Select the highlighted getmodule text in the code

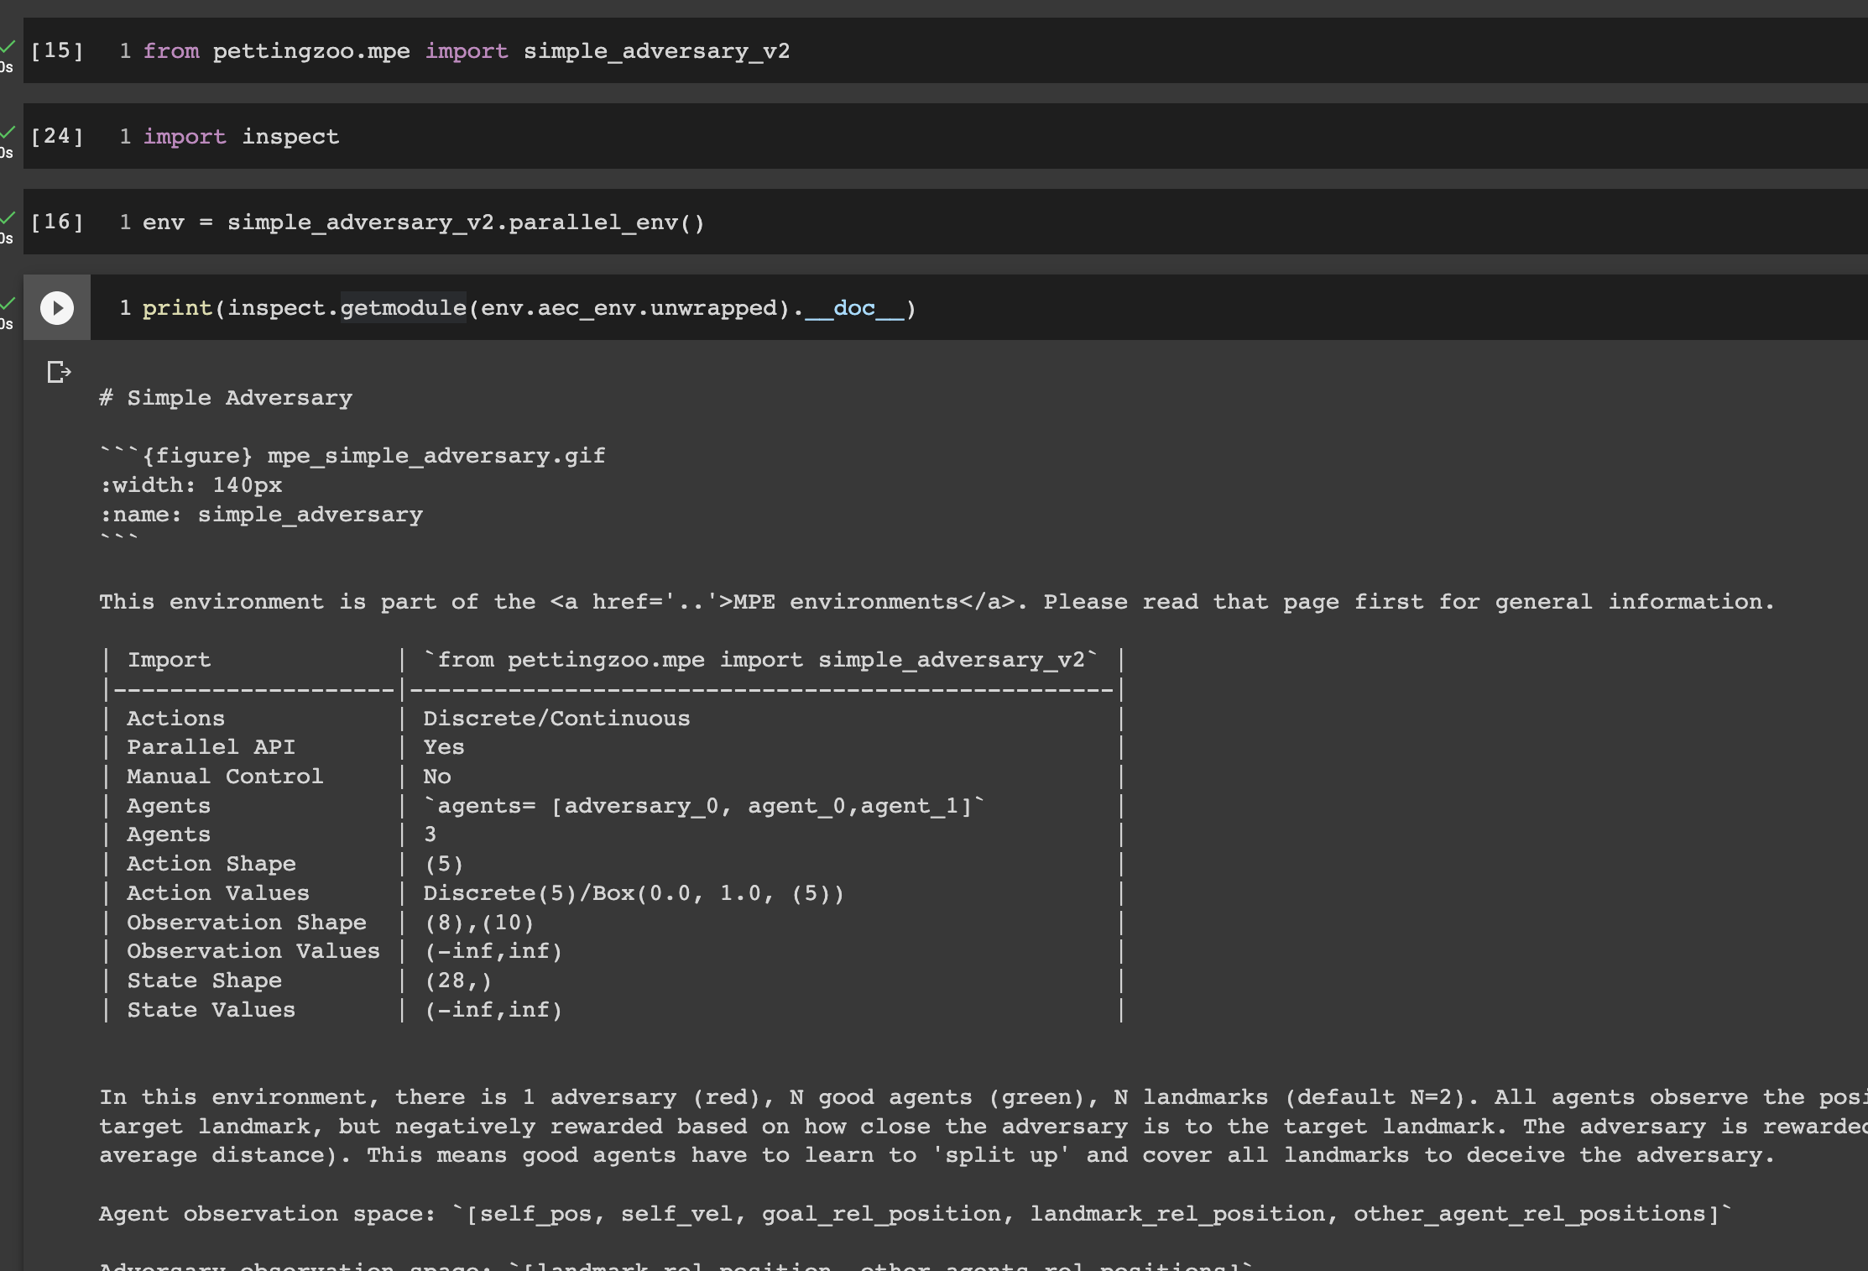click(404, 307)
